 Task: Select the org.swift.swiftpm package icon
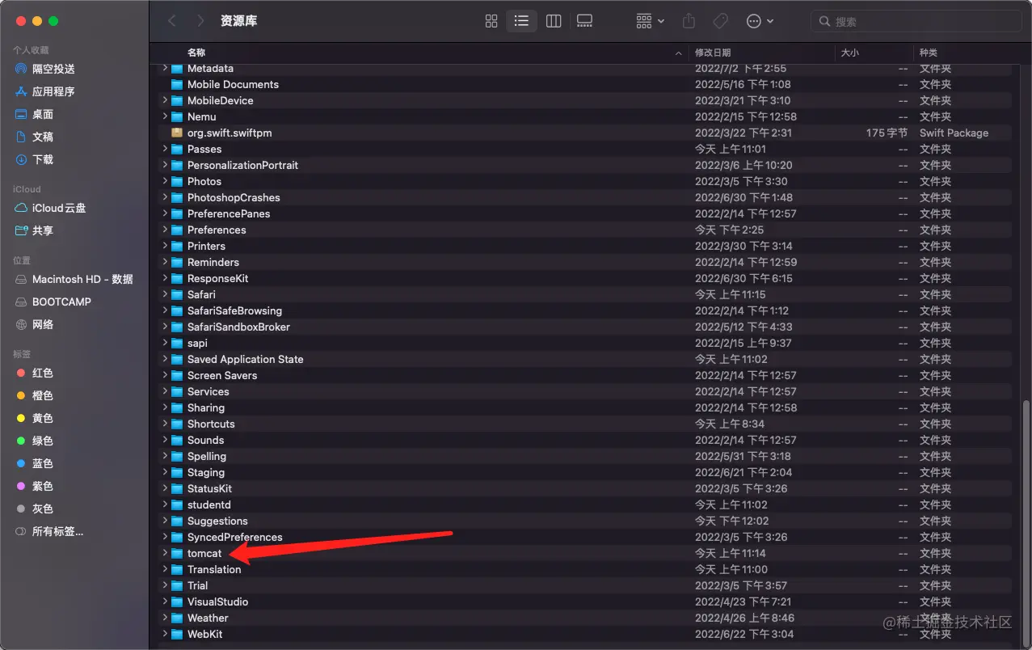click(177, 133)
